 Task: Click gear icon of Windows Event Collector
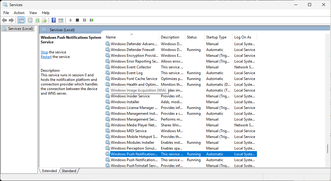[x=108, y=67]
